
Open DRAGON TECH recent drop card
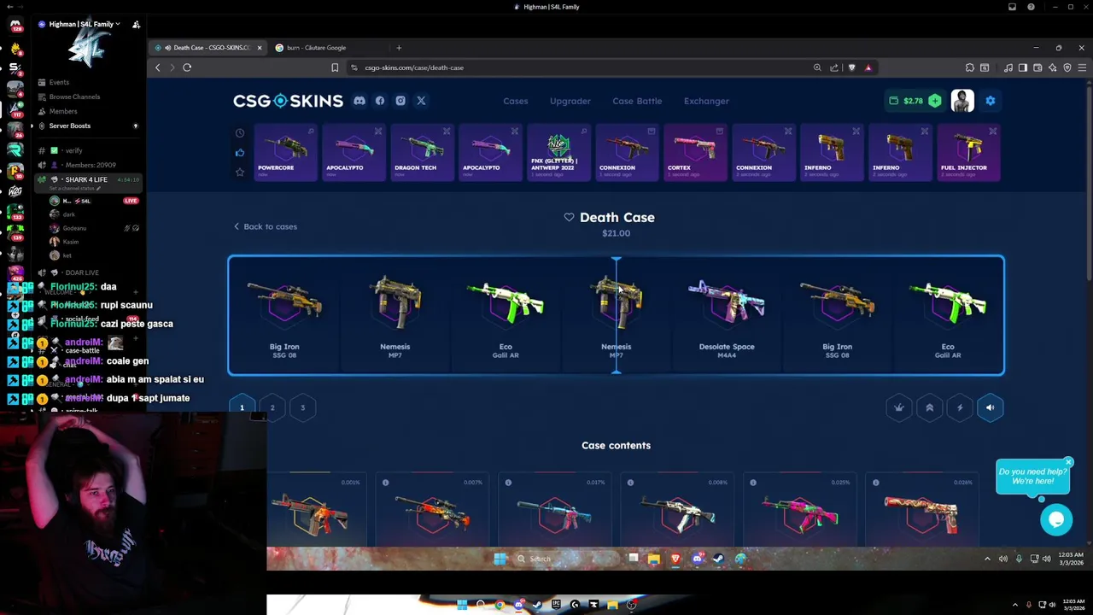point(422,152)
